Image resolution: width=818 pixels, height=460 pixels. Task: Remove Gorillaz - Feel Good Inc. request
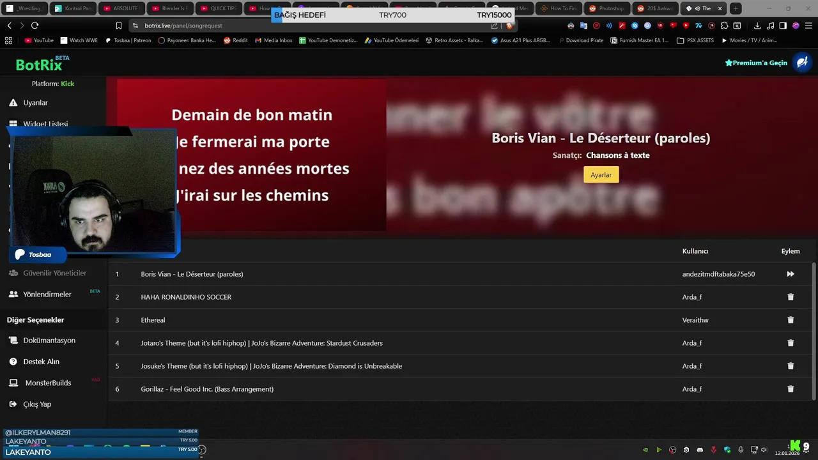point(791,389)
